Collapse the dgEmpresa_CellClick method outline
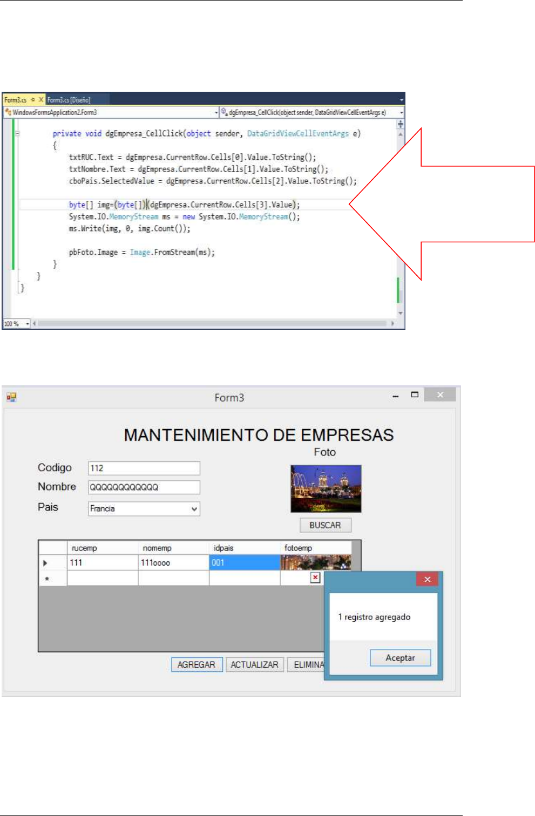535x816 pixels. click(x=17, y=133)
